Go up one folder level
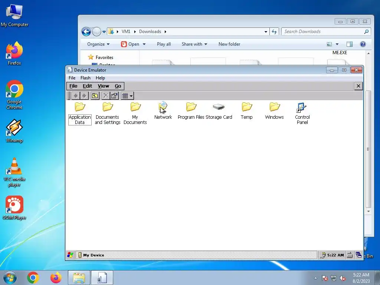The height and width of the screenshot is (285, 380). 95,96
